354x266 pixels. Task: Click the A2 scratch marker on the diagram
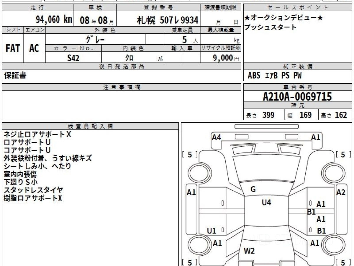[x=341, y=193]
